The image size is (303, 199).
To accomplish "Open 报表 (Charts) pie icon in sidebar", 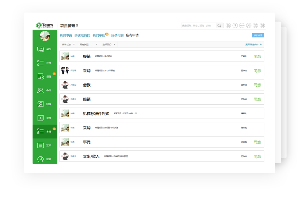I will click(x=41, y=159).
